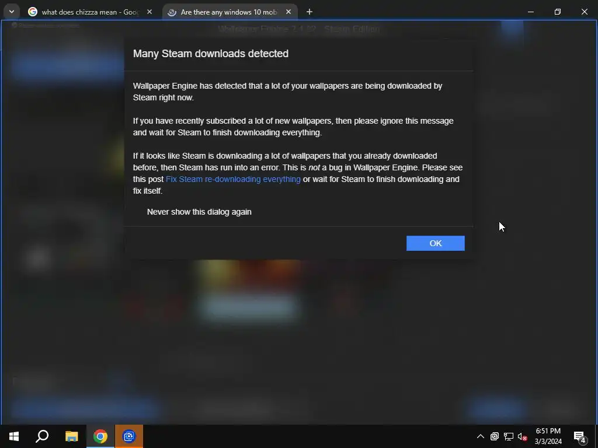Show hidden system tray icons
This screenshot has width=598, height=448.
point(481,436)
